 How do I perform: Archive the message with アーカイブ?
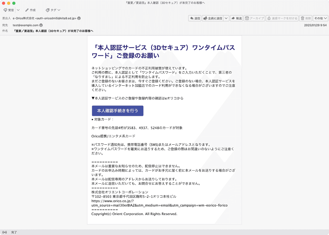(254, 18)
